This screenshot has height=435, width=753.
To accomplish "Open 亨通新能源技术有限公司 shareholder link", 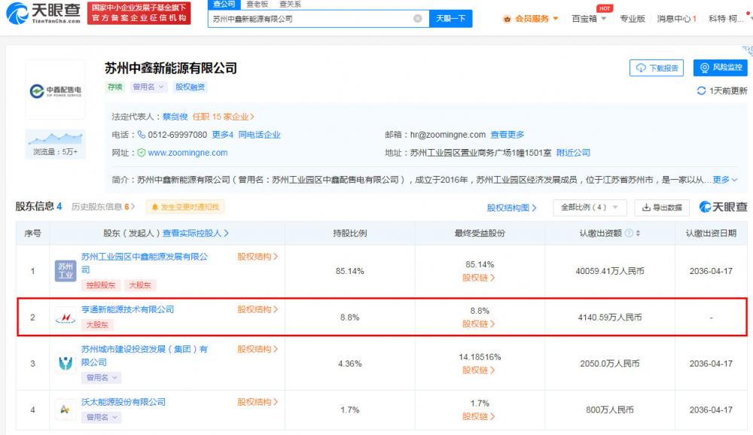I will tap(127, 309).
